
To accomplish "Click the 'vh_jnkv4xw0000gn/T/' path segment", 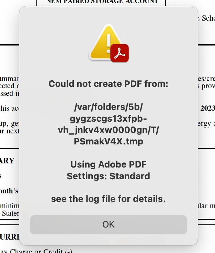I will [109, 130].
